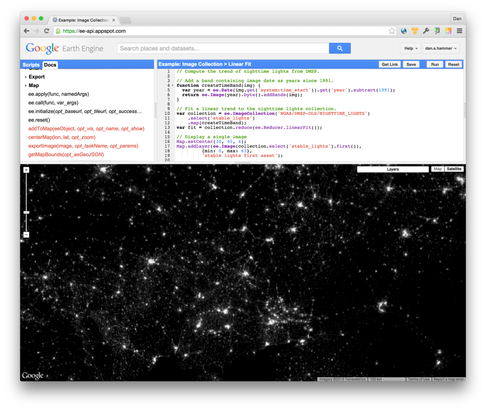This screenshot has height=410, width=486.
Task: Open centerMap(lon, lat, opt_zoom) doc entry
Action: [x=62, y=137]
